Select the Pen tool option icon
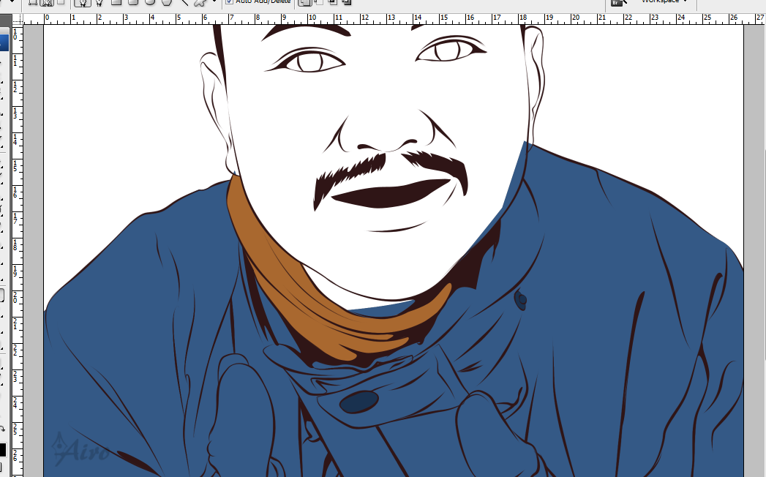The image size is (766, 477). 83,2
